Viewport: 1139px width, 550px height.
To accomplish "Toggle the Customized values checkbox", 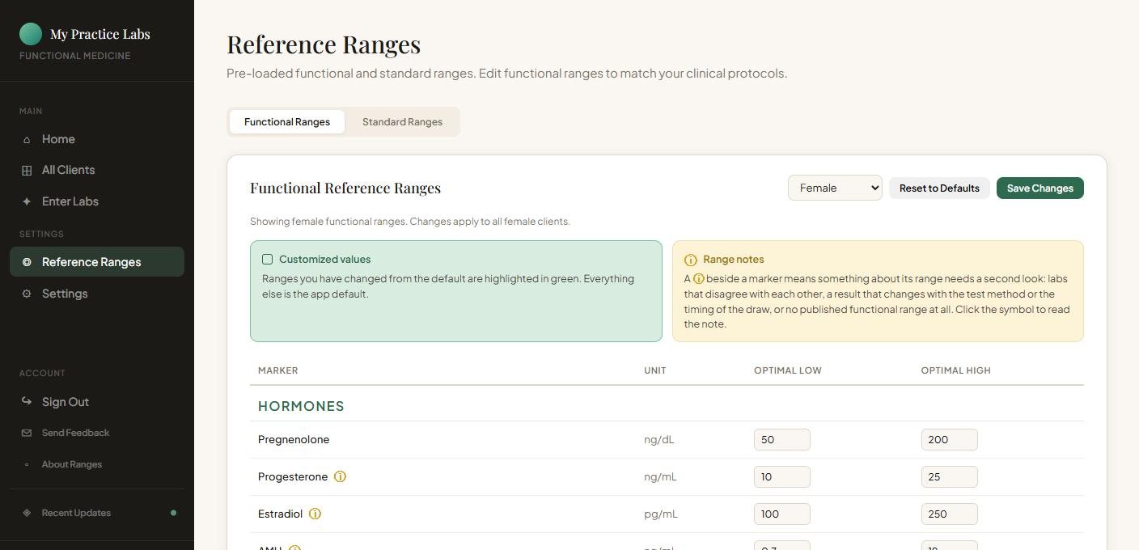I will [267, 260].
